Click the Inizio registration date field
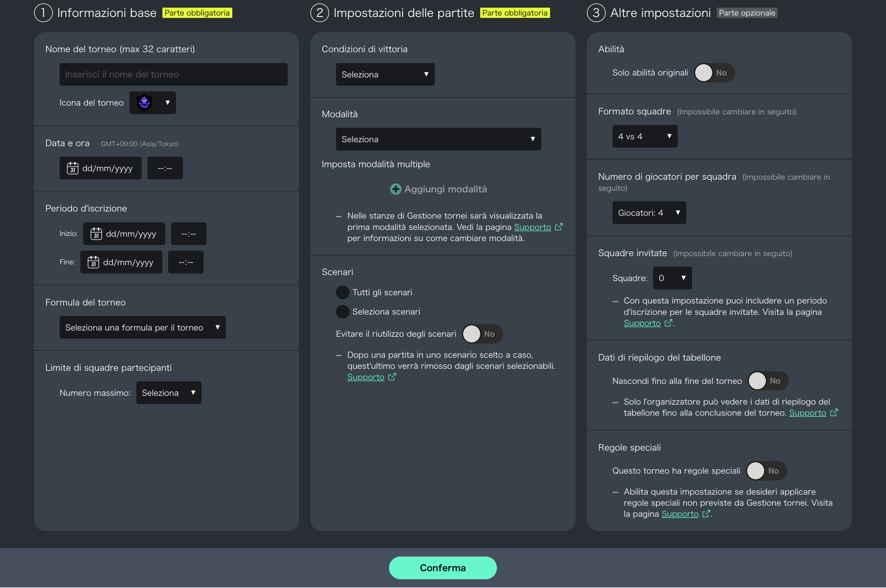This screenshot has width=886, height=588. (124, 234)
